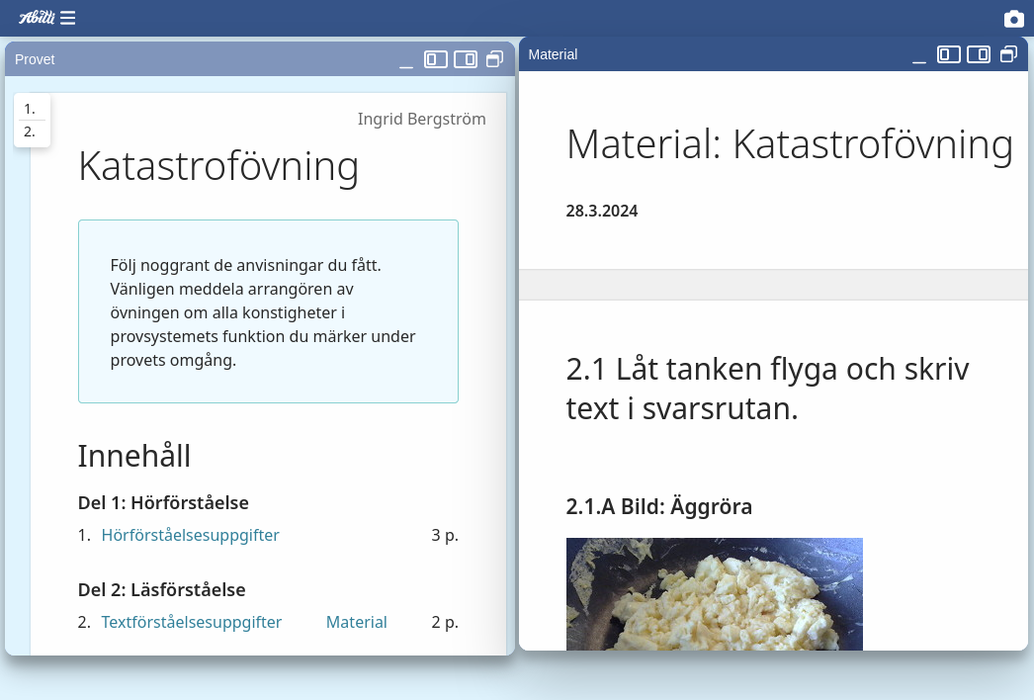Click the Innehåll heading
Image resolution: width=1034 pixels, height=700 pixels.
133,456
